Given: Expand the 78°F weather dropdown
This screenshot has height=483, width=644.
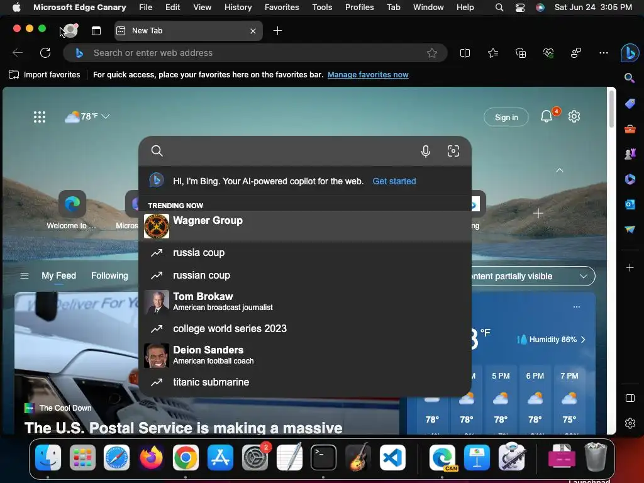Looking at the screenshot, I should click(87, 116).
